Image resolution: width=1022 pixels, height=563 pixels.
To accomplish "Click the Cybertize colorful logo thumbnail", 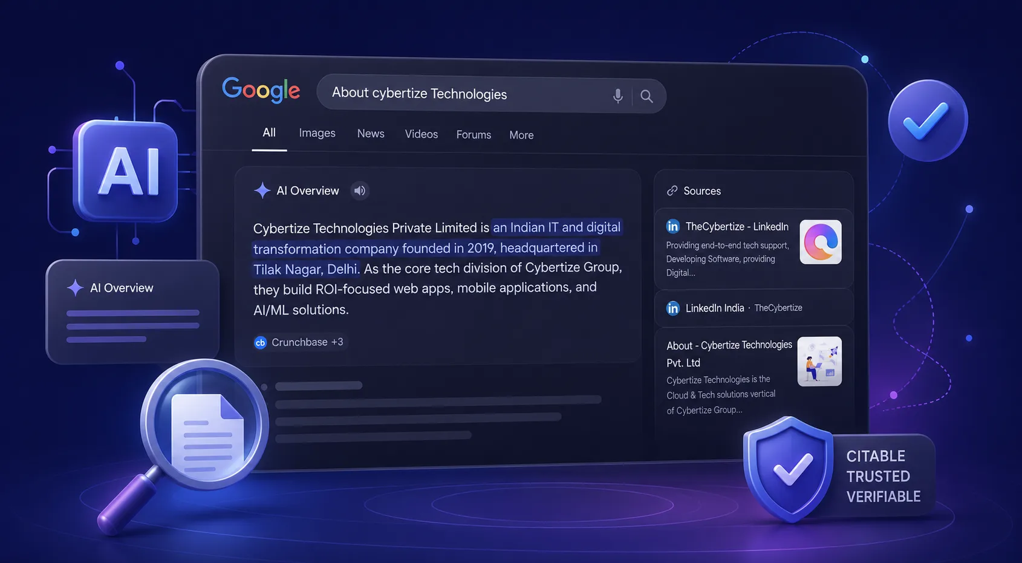I will (821, 242).
